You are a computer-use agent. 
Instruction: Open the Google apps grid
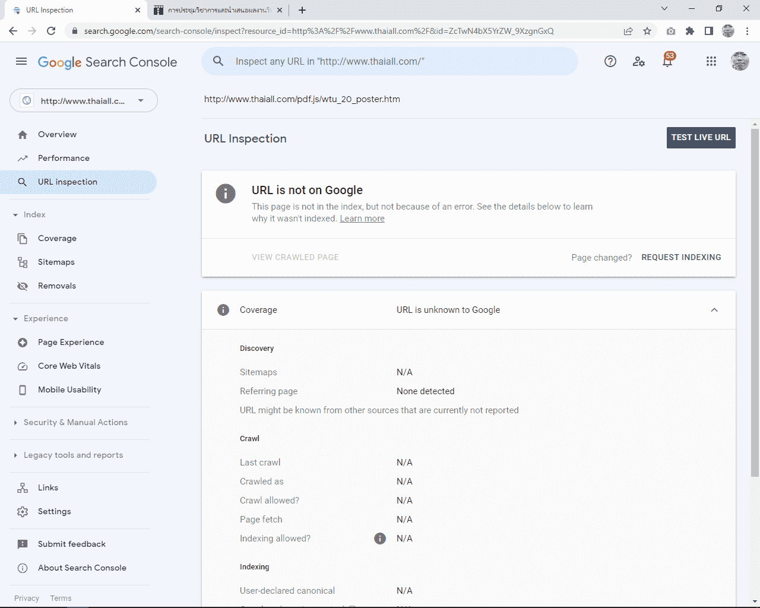(711, 61)
